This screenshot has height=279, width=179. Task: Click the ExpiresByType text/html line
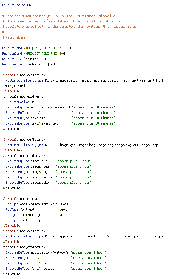coord(60,118)
